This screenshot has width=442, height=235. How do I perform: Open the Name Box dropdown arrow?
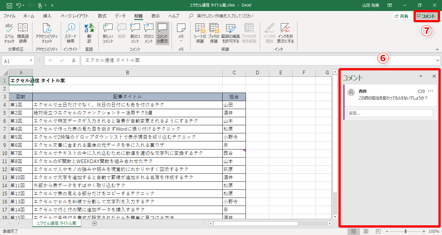tap(31, 61)
